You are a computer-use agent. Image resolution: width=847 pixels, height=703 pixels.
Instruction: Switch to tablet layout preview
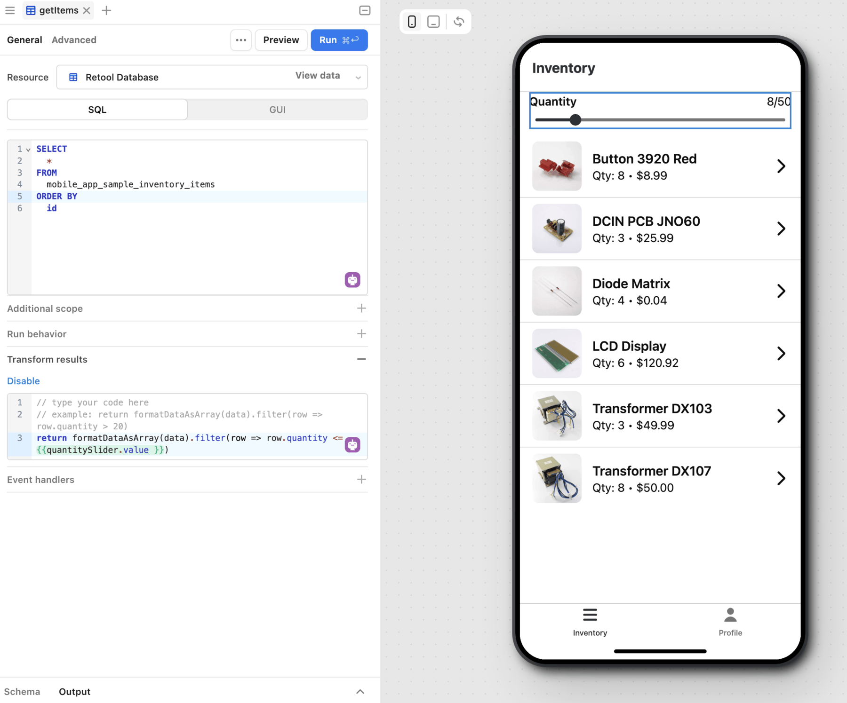[433, 22]
